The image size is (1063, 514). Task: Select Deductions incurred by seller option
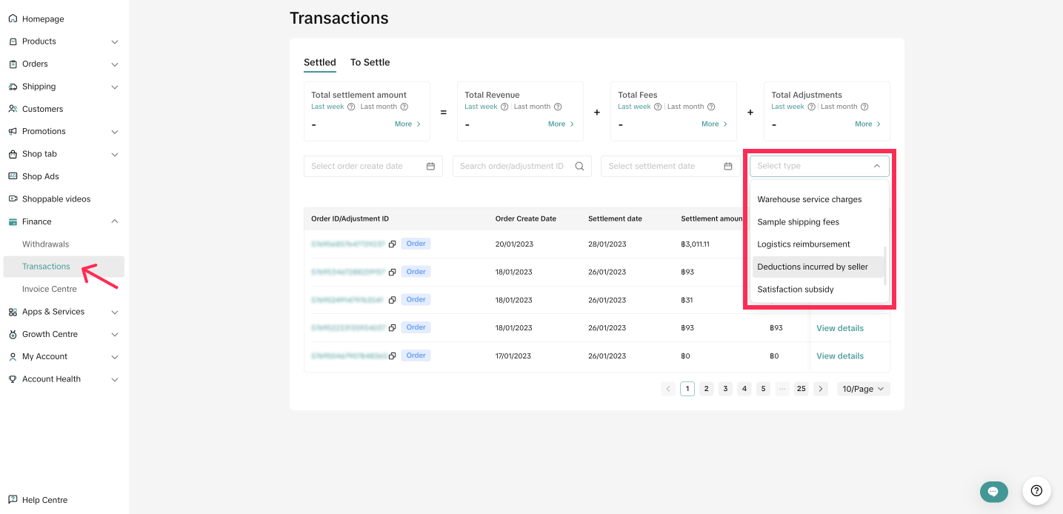point(812,267)
